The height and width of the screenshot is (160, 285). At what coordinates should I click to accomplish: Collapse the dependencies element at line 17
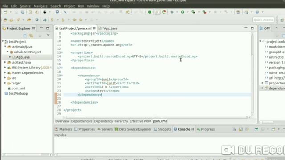(62, 68)
